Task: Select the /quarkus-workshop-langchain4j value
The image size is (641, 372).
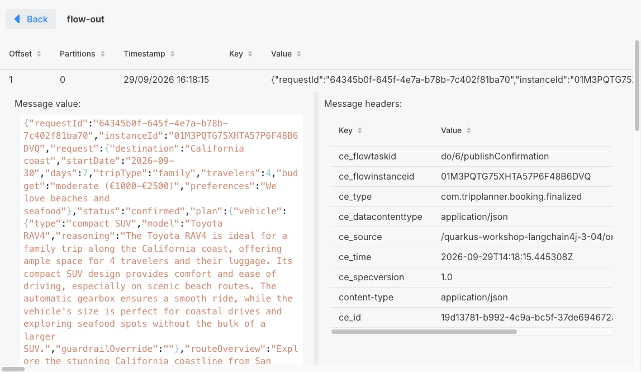Action: coord(526,237)
